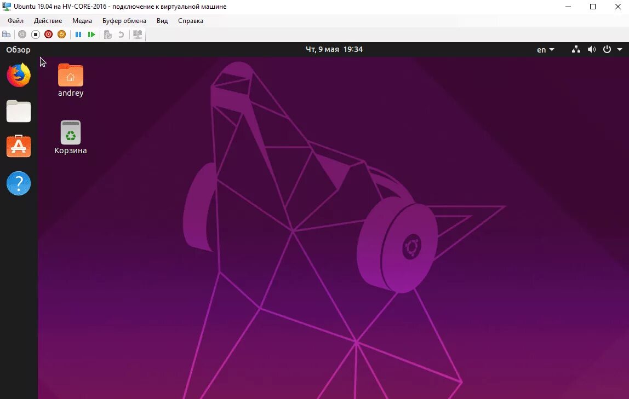
Task: Reset the VM with the green play icon
Action: [x=92, y=34]
